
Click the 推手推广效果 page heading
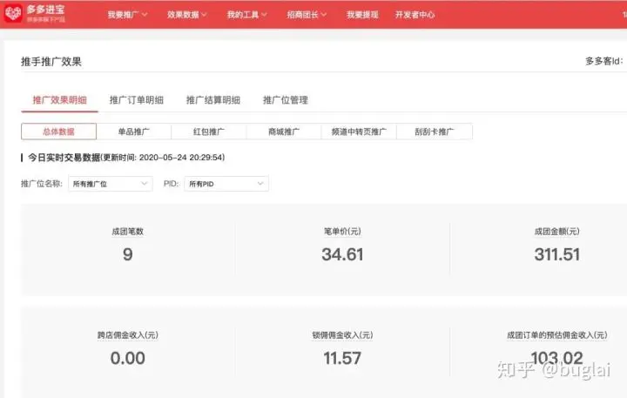pos(51,62)
